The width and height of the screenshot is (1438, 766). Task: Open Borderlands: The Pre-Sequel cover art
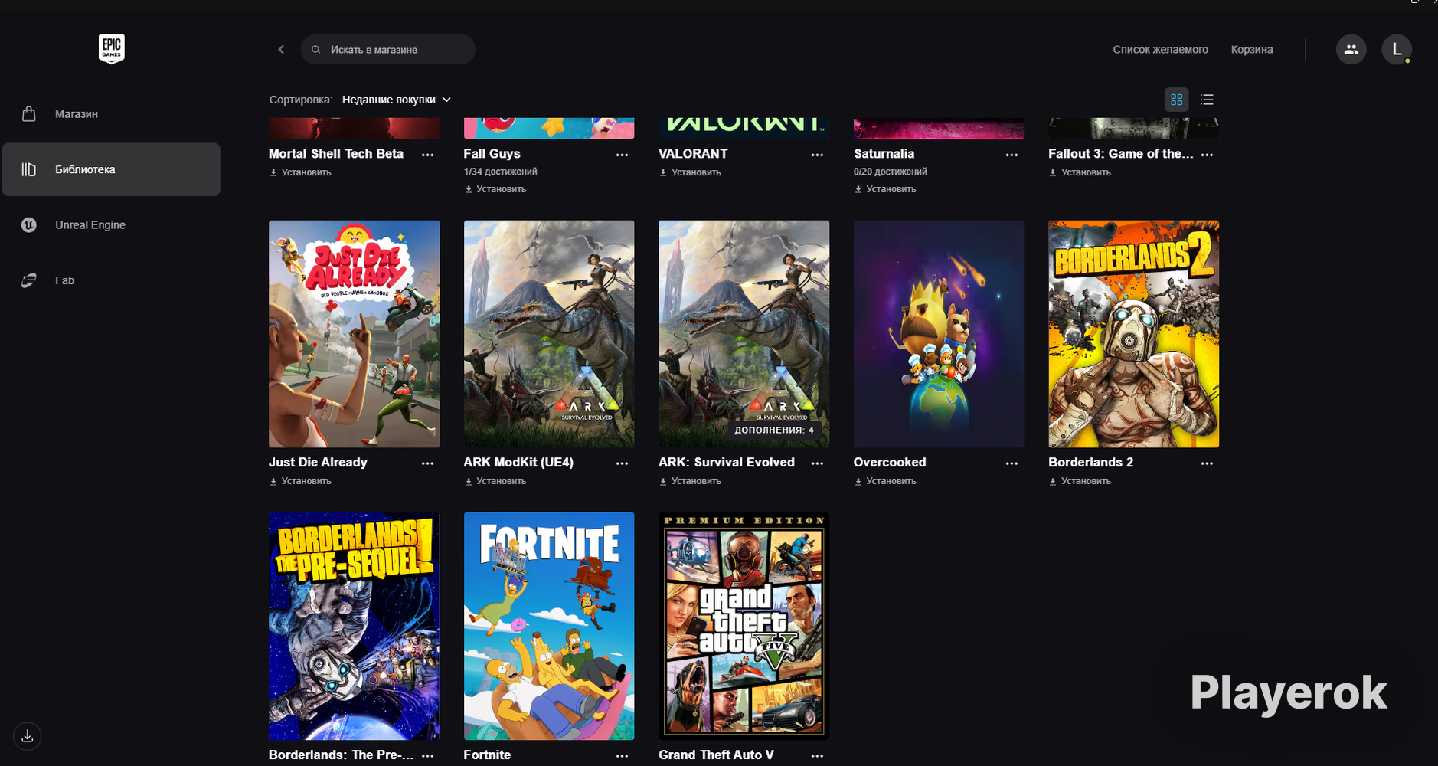point(354,627)
